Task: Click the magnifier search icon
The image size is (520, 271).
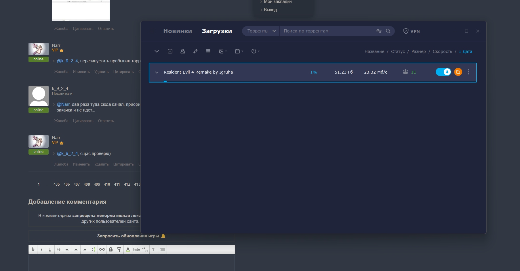Action: coord(388,31)
